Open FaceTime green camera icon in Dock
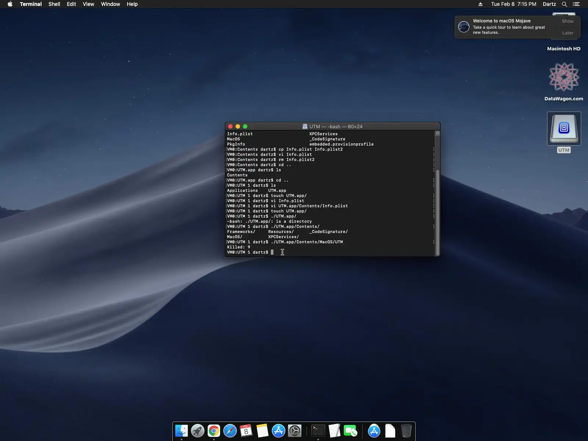This screenshot has width=588, height=441. pyautogui.click(x=351, y=431)
